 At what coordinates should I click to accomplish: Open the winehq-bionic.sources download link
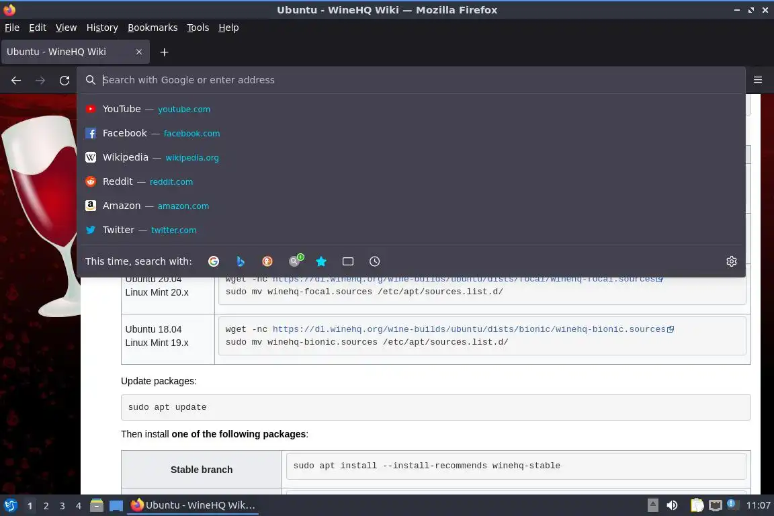[x=473, y=329]
